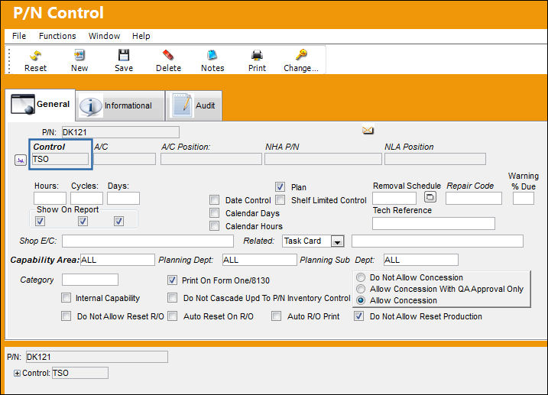Click the Removal Schedule field
The image size is (548, 395).
pyautogui.click(x=394, y=199)
